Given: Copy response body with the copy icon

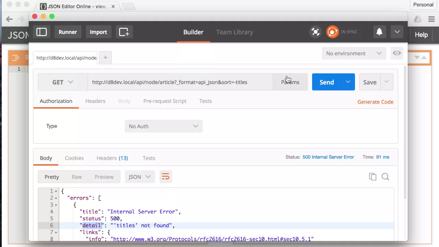Looking at the screenshot, I should (373, 177).
